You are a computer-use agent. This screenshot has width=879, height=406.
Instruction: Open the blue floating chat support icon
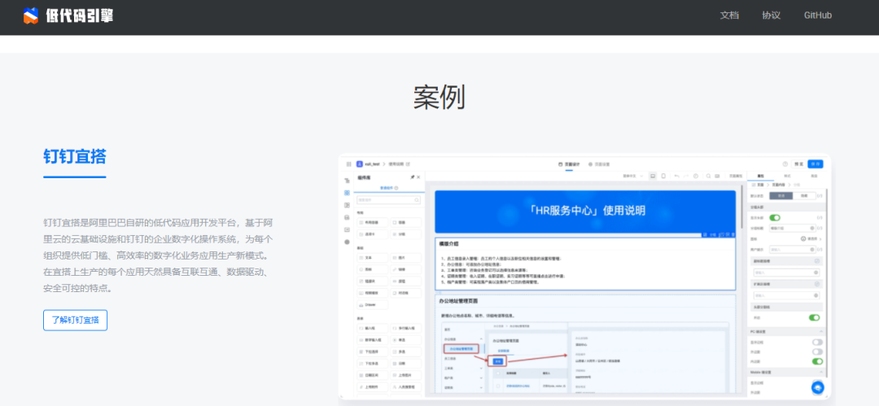[818, 387]
